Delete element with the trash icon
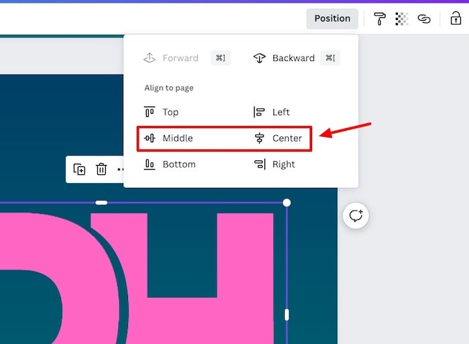Image resolution: width=469 pixels, height=344 pixels. 101,169
